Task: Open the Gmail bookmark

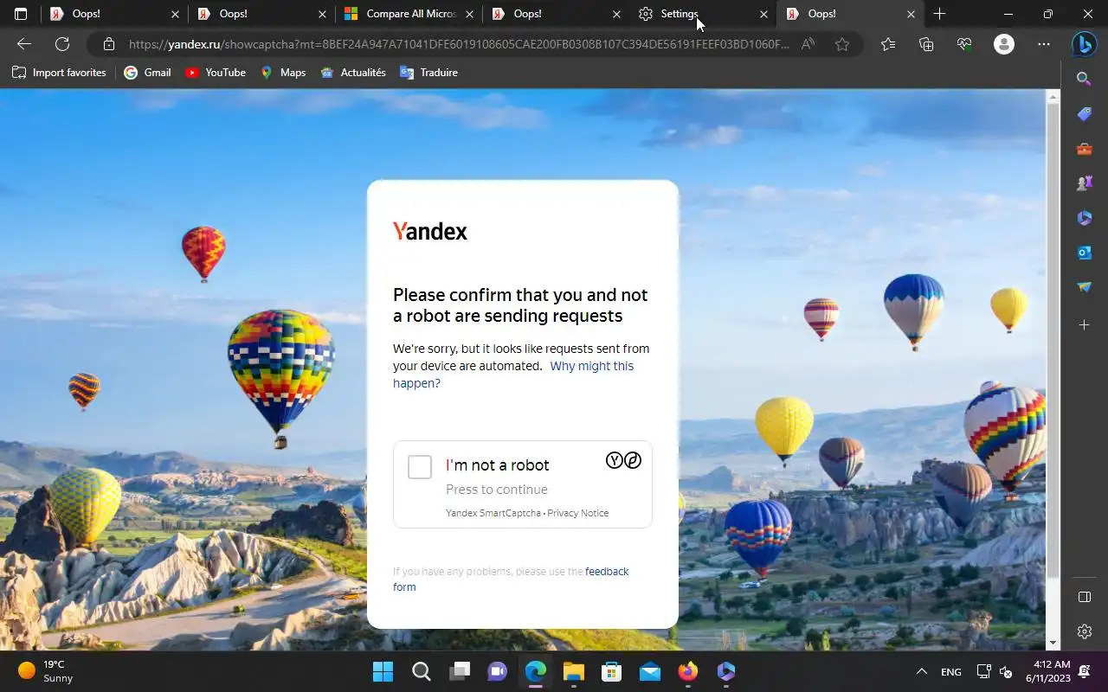Action: [147, 73]
